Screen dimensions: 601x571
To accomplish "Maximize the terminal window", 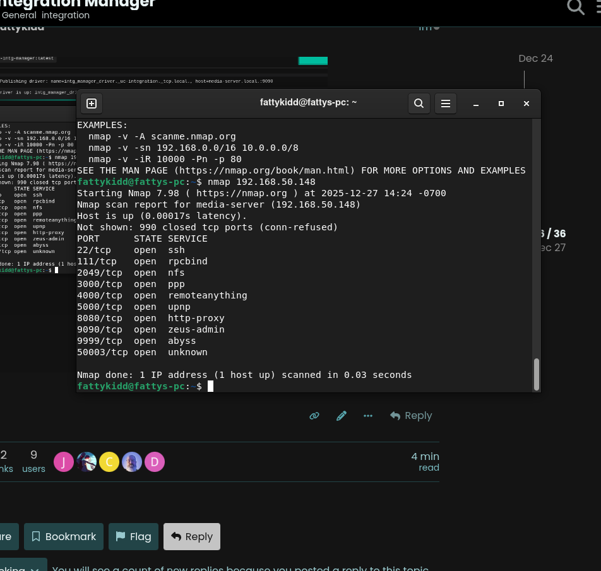I will click(x=501, y=103).
